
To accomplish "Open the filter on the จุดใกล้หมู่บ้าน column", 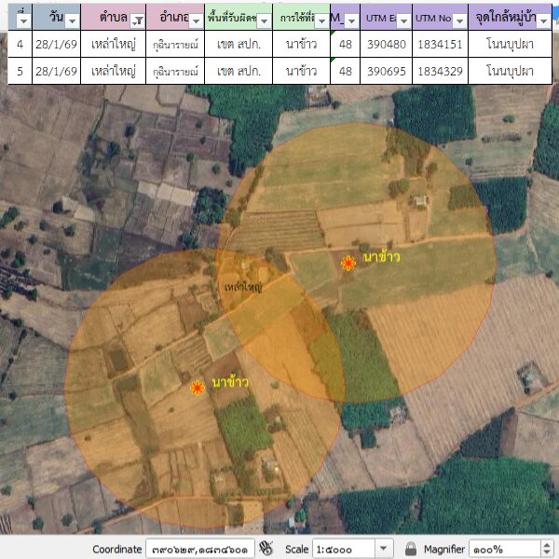I will pos(543,20).
